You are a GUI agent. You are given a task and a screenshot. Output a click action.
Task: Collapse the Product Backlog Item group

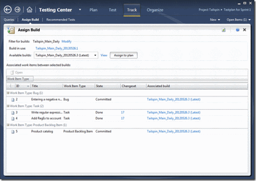point(8,125)
